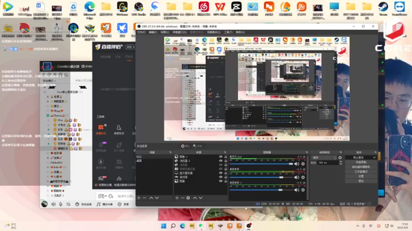Open 文件(F) menu in OBS
Viewport: 412px width, 231px height.
click(x=141, y=32)
